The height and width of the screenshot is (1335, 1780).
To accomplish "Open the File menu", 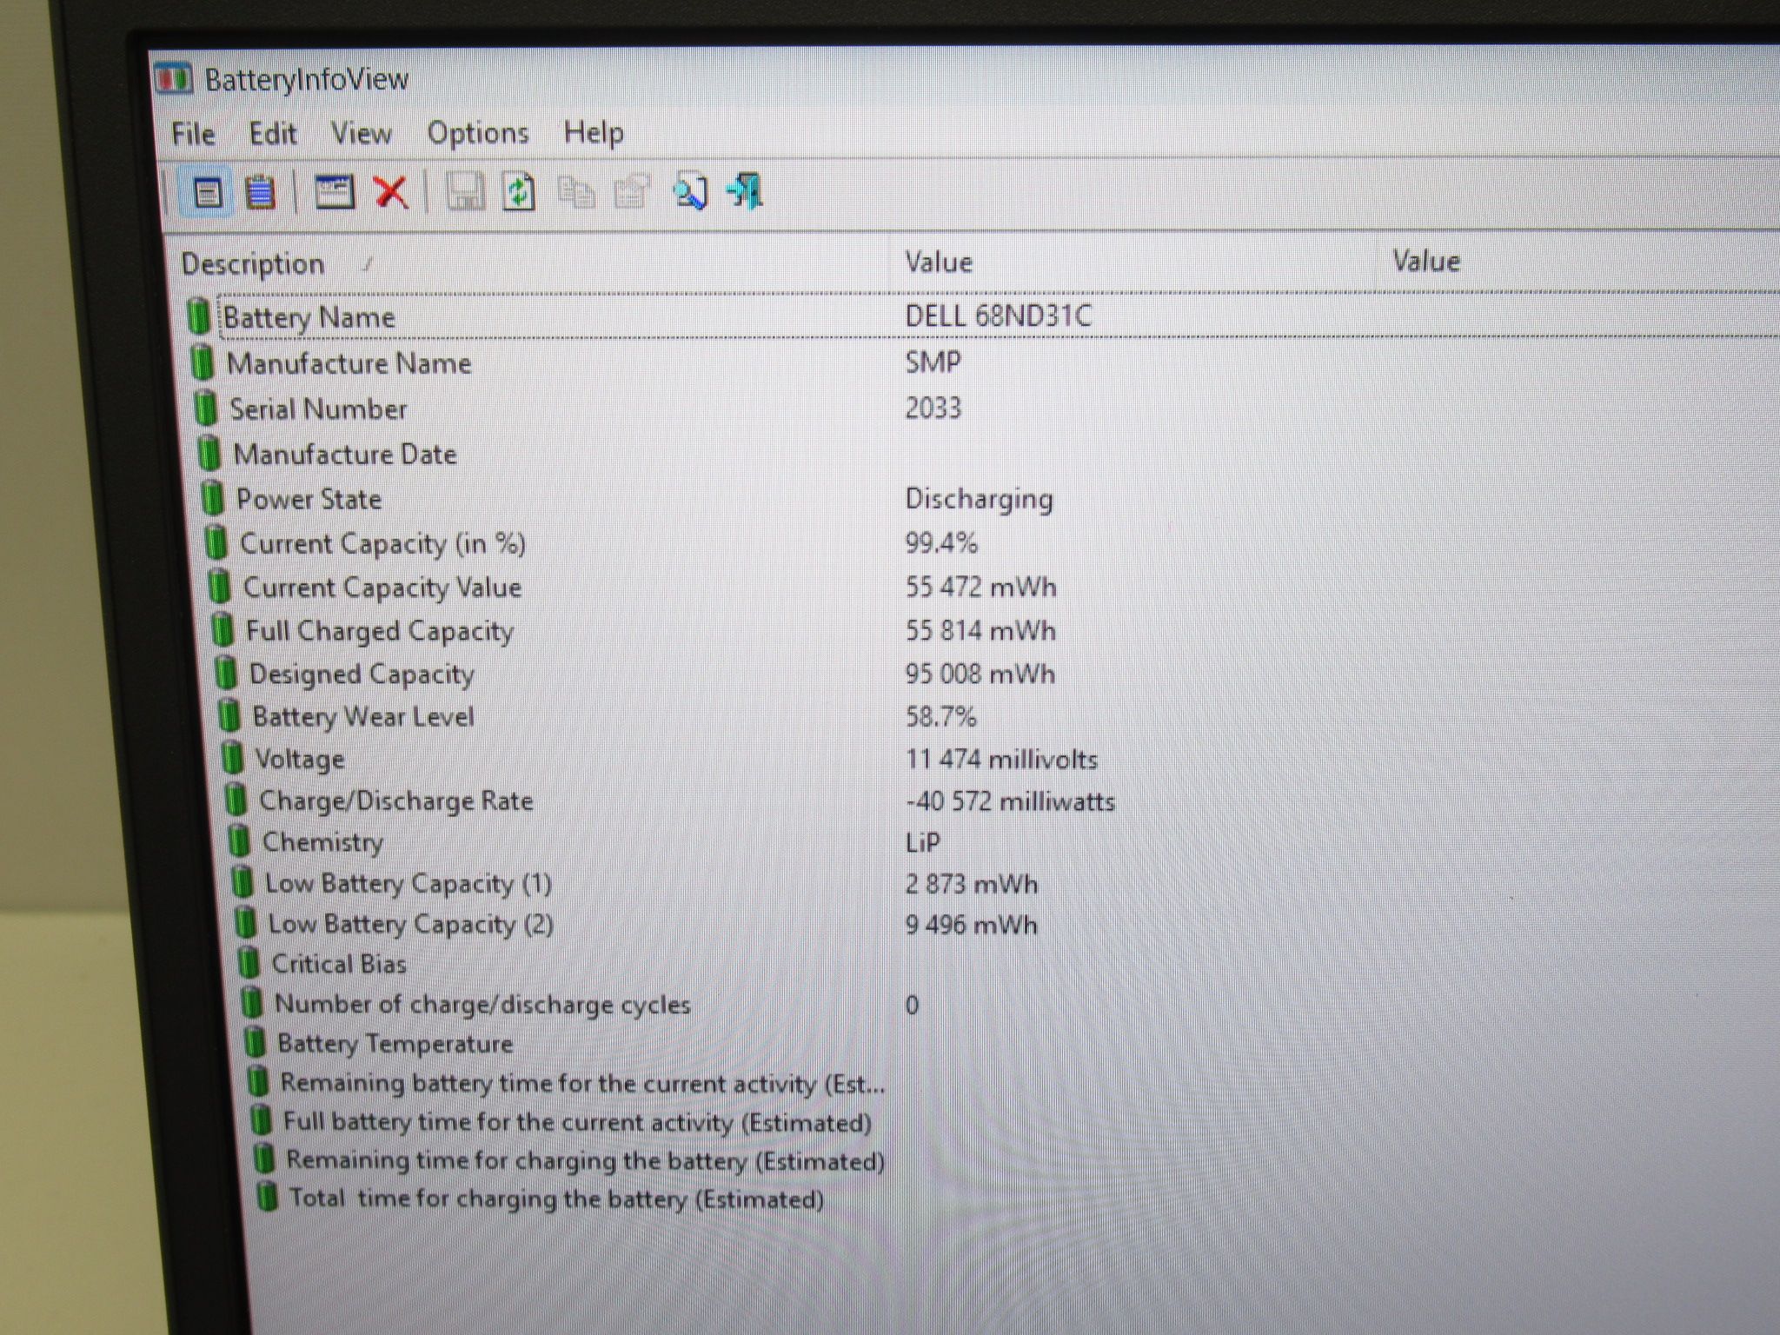I will click(x=193, y=134).
